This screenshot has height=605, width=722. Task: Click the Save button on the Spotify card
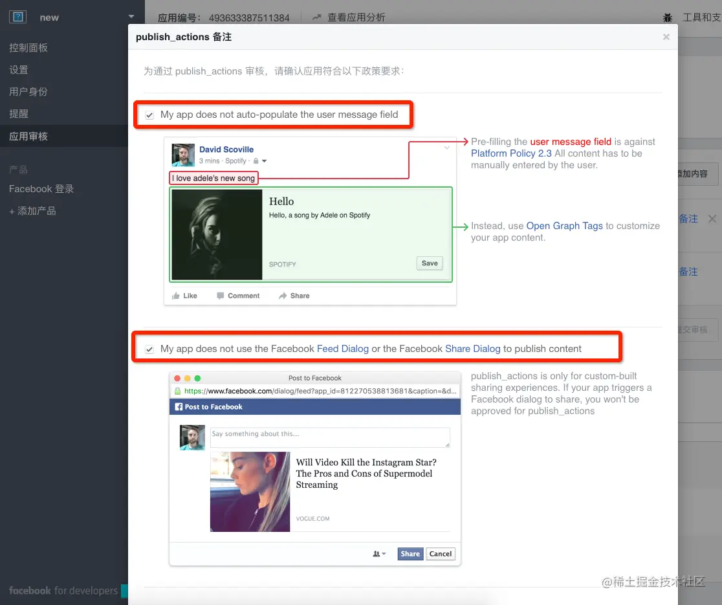point(430,263)
